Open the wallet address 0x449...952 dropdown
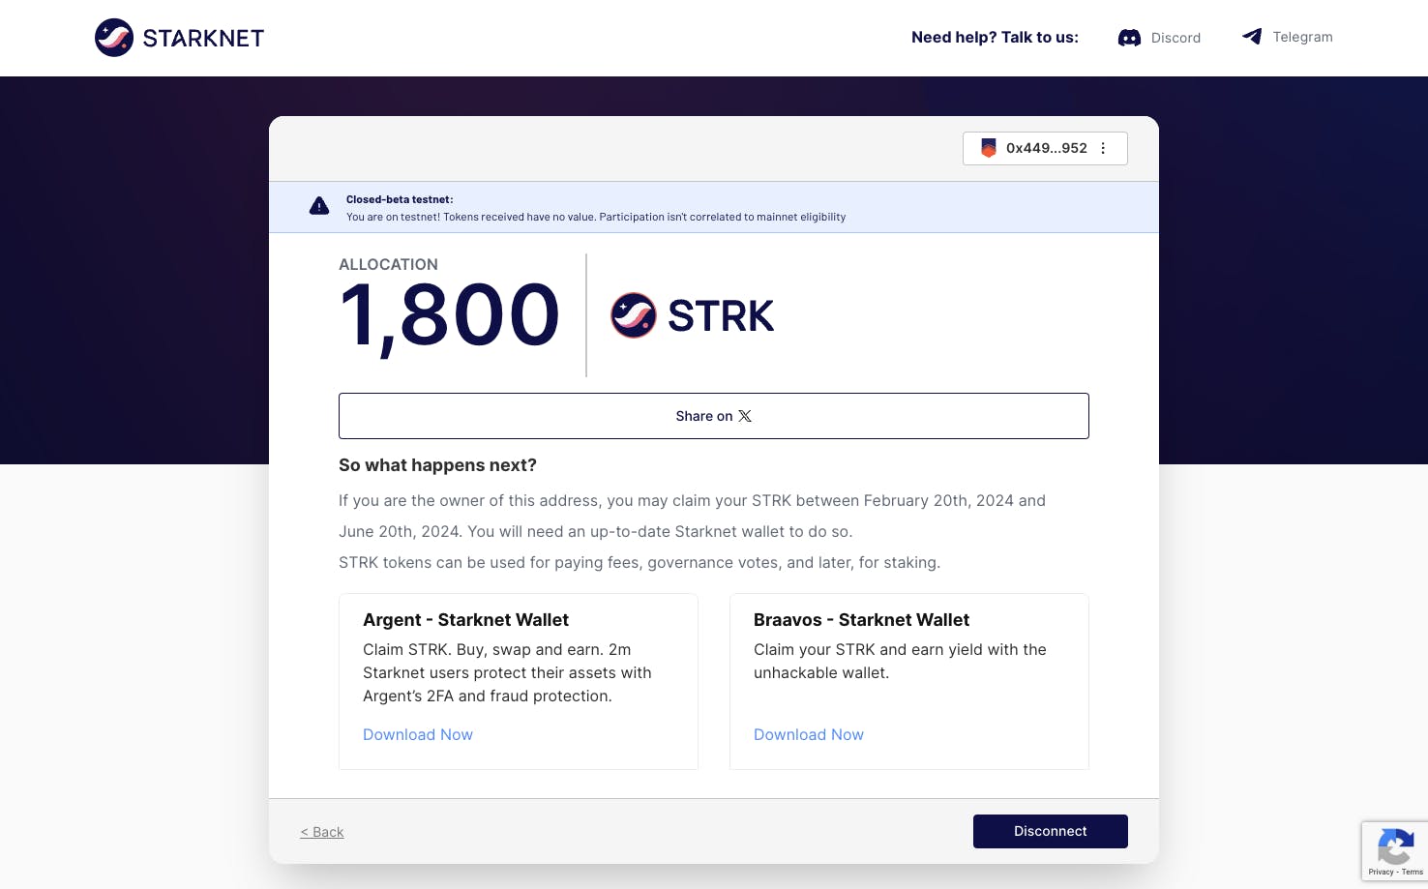1428x889 pixels. pyautogui.click(x=1045, y=148)
